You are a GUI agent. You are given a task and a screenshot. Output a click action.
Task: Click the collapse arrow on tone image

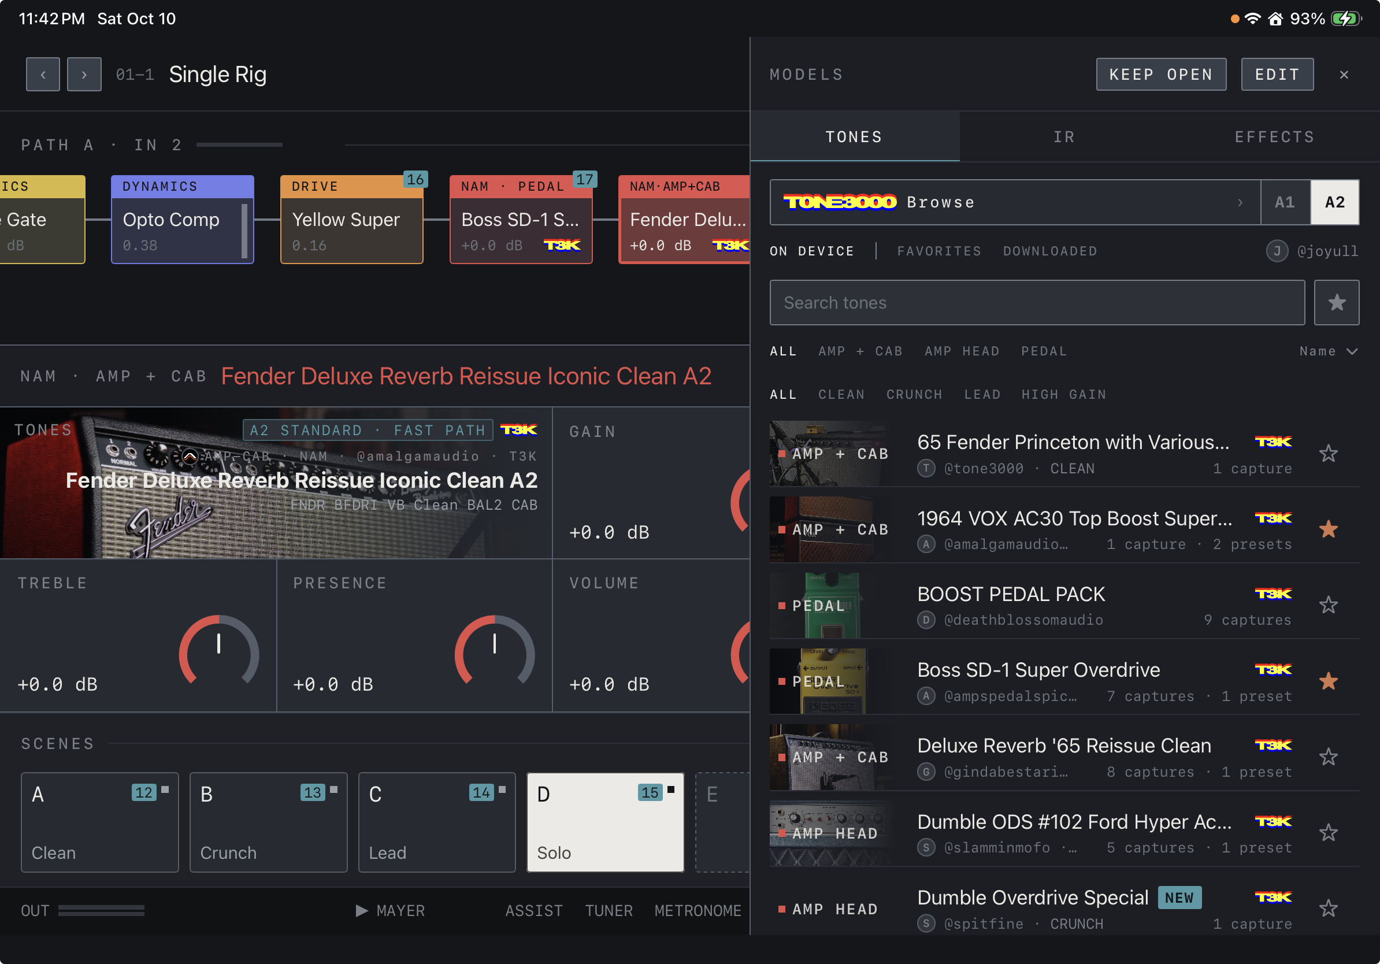(190, 457)
